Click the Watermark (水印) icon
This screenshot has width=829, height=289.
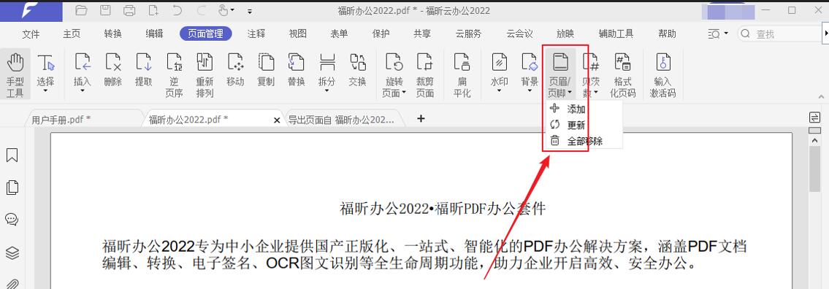point(499,63)
